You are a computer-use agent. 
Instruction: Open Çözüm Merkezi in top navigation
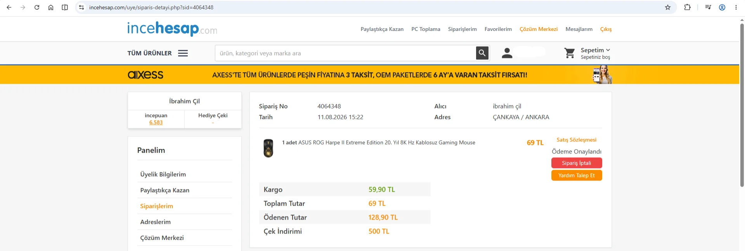pos(539,29)
